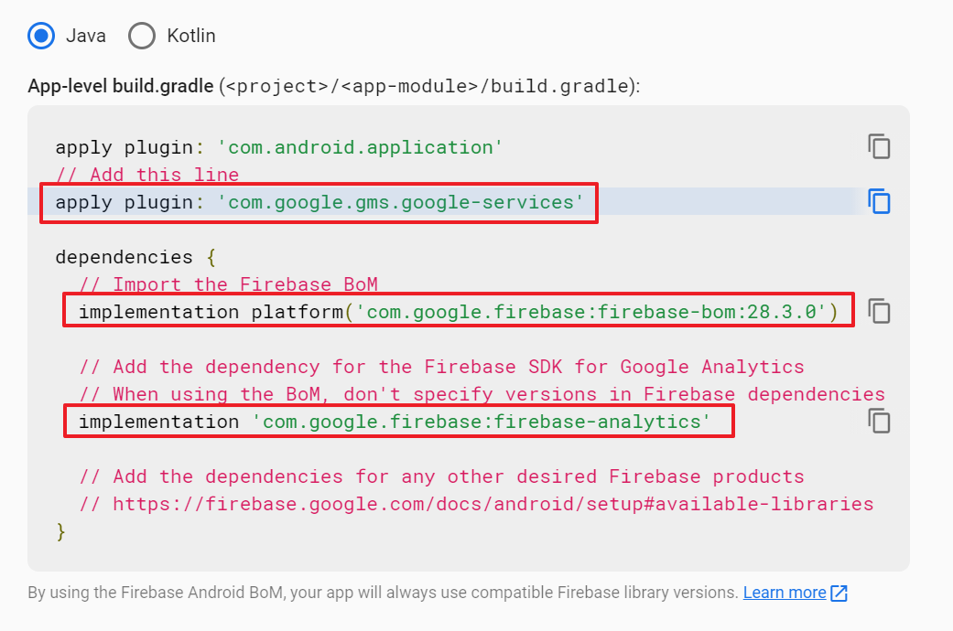Click the firebase-bom:28.3.0 implementation line
953x631 pixels.
point(459,312)
